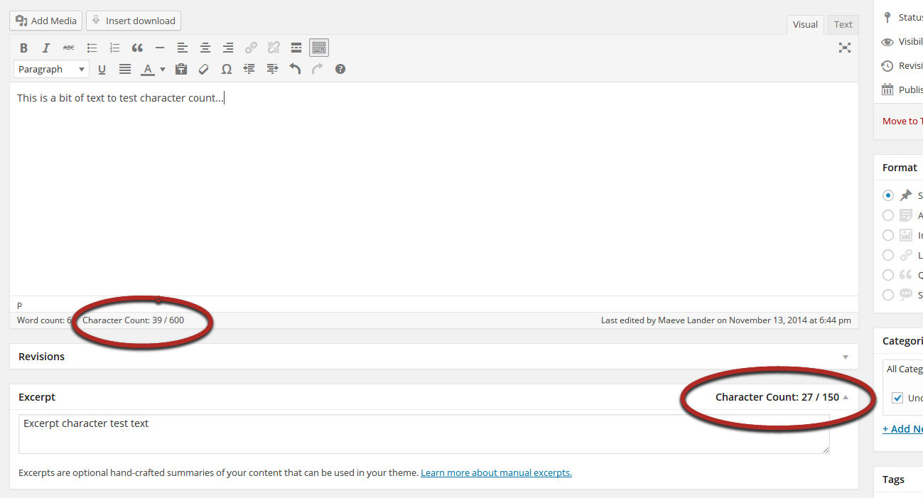Open the Paragraph format dropdown
Screen dimensions: 923x498
coord(51,69)
